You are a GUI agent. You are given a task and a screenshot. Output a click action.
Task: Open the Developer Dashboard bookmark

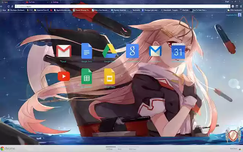coord(16,10)
